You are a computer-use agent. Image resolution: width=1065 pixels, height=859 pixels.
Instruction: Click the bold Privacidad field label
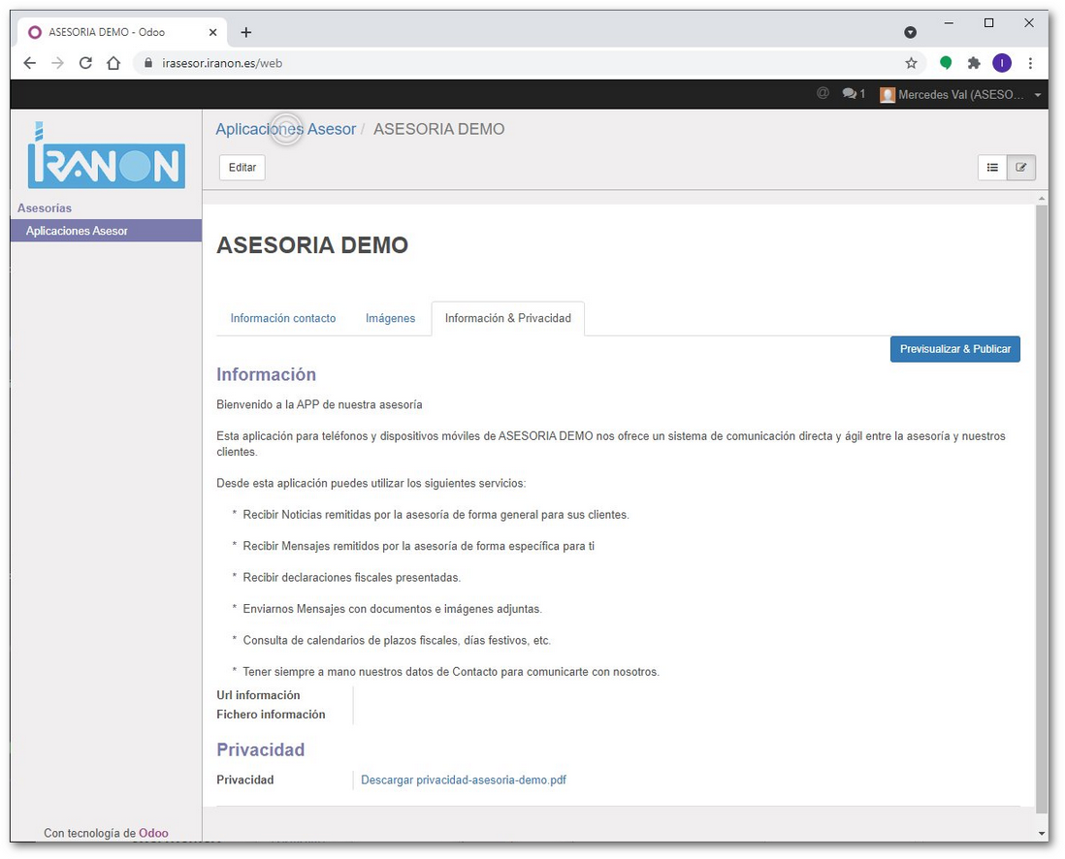pyautogui.click(x=244, y=779)
